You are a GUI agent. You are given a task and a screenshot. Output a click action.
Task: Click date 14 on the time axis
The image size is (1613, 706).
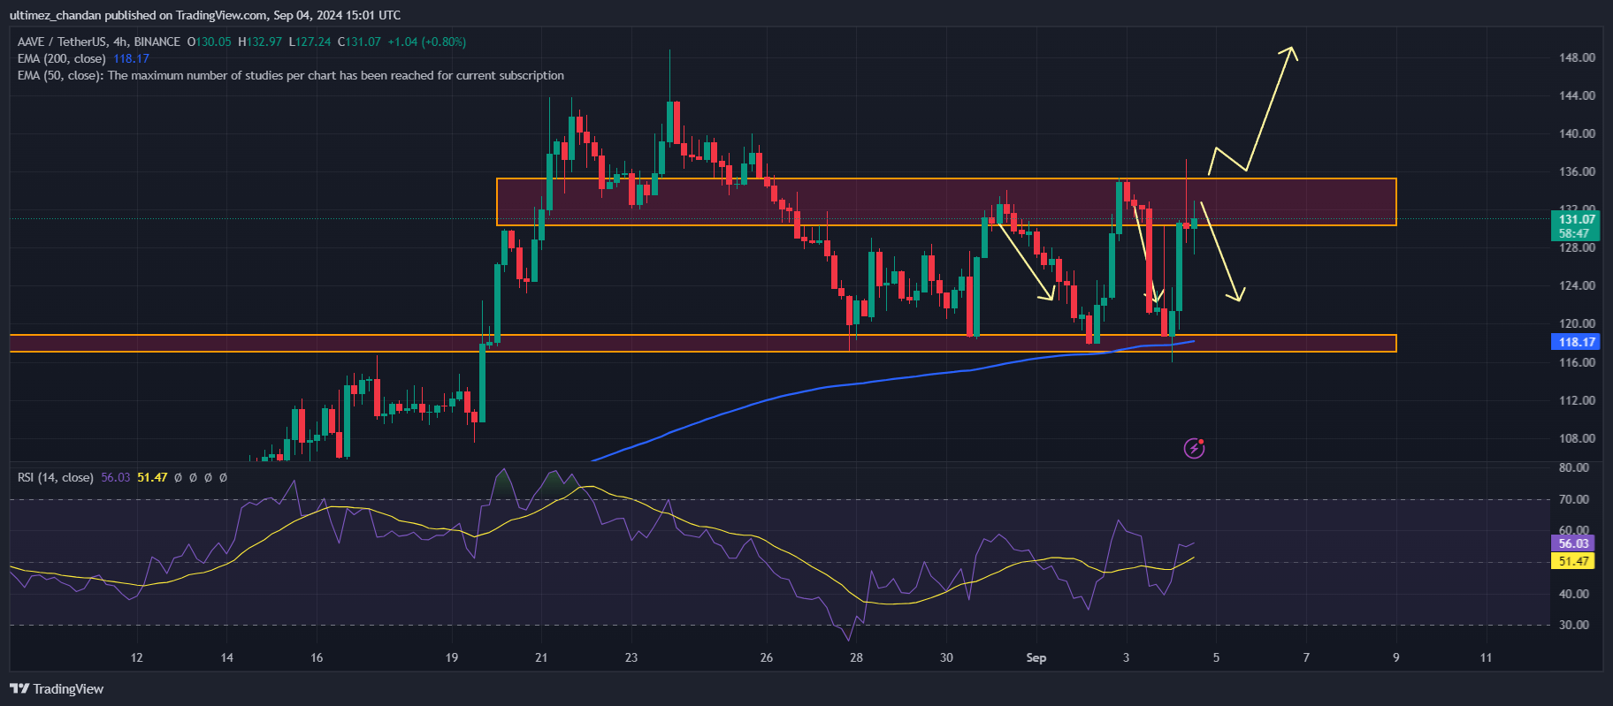(226, 657)
